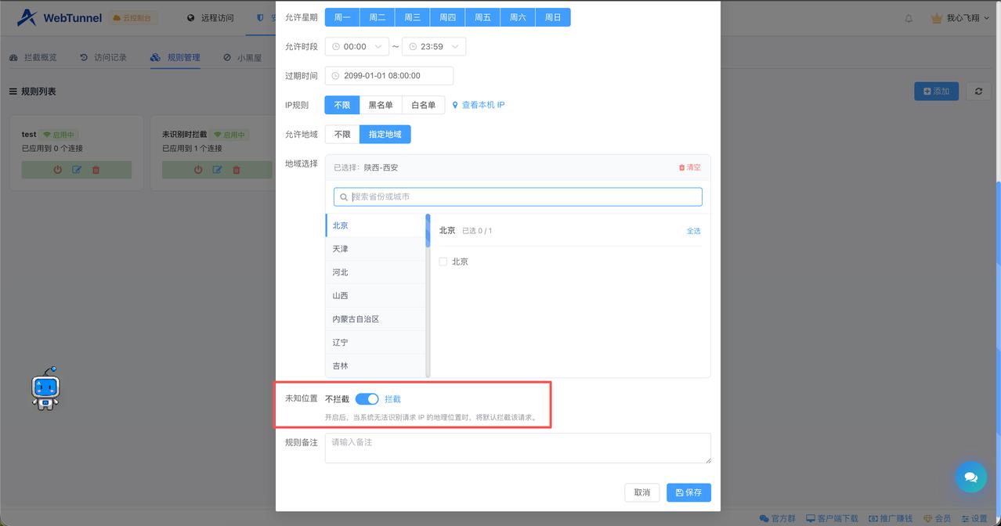1001x526 pixels.
Task: Delete the 未识别时拦截 rule via trash icon
Action: pos(236,170)
